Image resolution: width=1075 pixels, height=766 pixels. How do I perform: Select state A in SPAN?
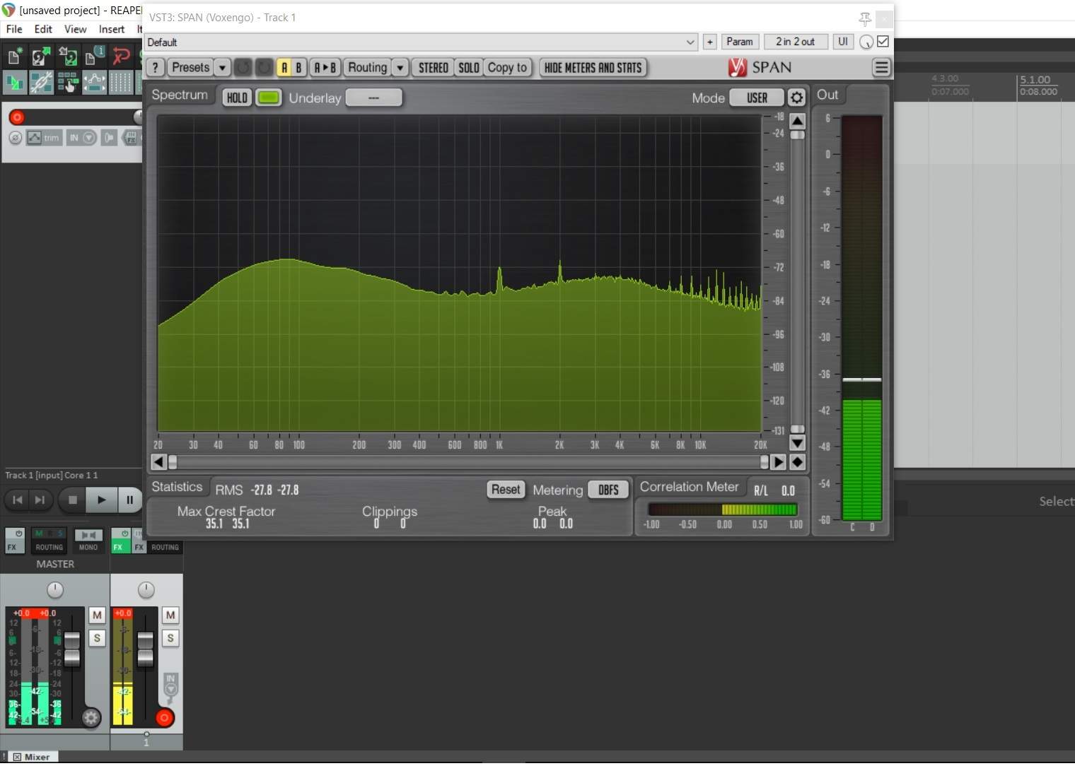pyautogui.click(x=284, y=68)
